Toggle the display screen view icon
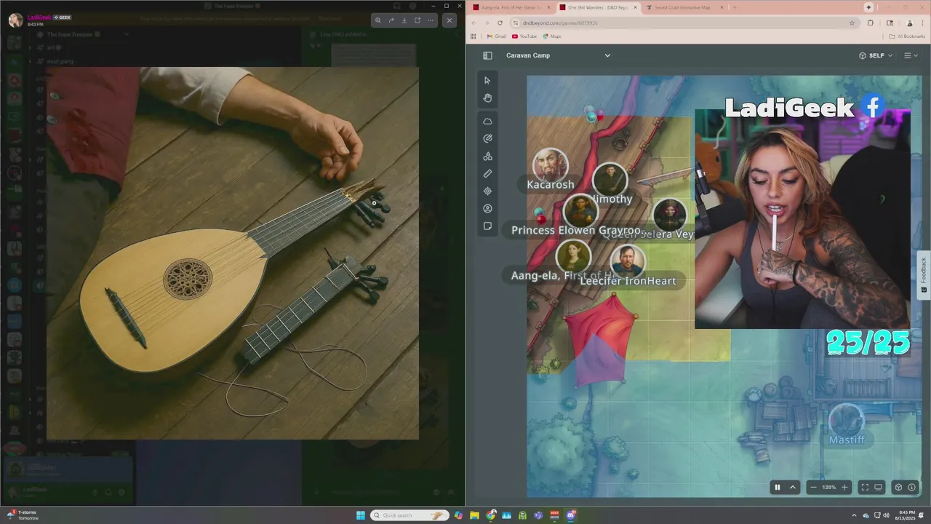931x524 pixels. [878, 487]
